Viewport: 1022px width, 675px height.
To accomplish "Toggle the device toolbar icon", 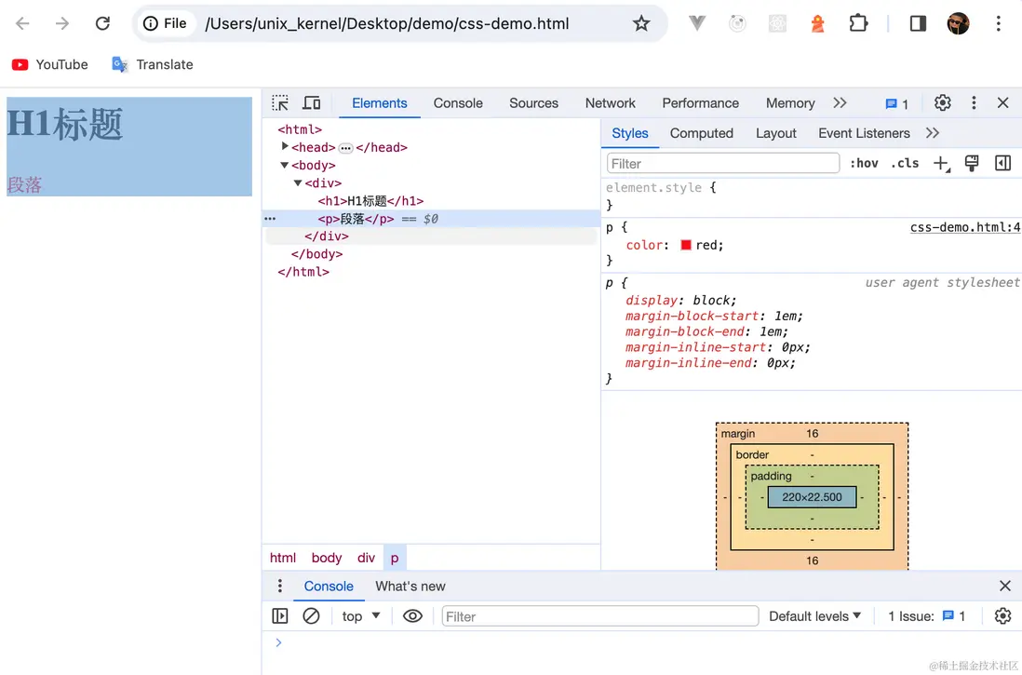I will click(x=312, y=103).
